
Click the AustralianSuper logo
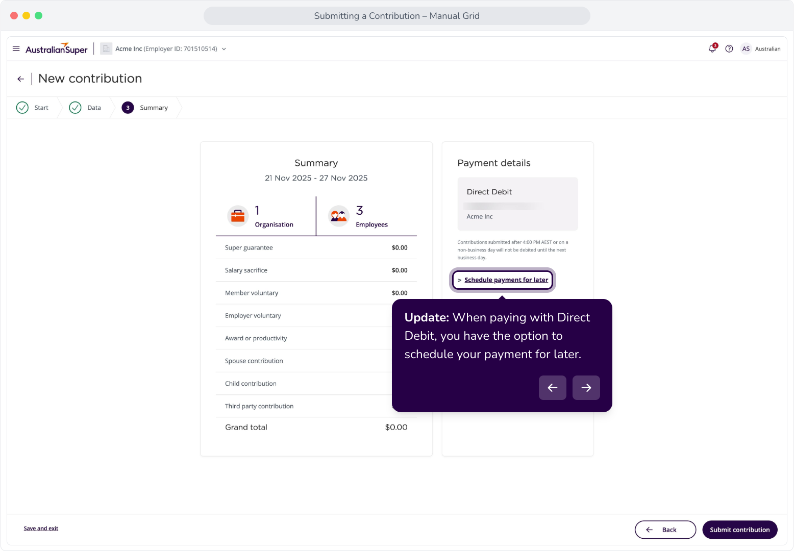click(57, 49)
